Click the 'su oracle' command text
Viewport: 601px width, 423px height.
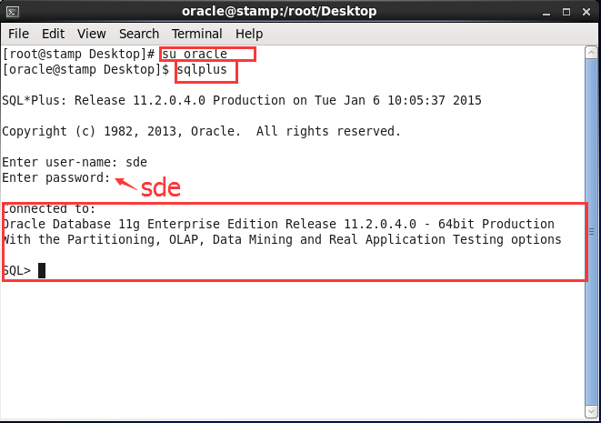[x=195, y=54]
